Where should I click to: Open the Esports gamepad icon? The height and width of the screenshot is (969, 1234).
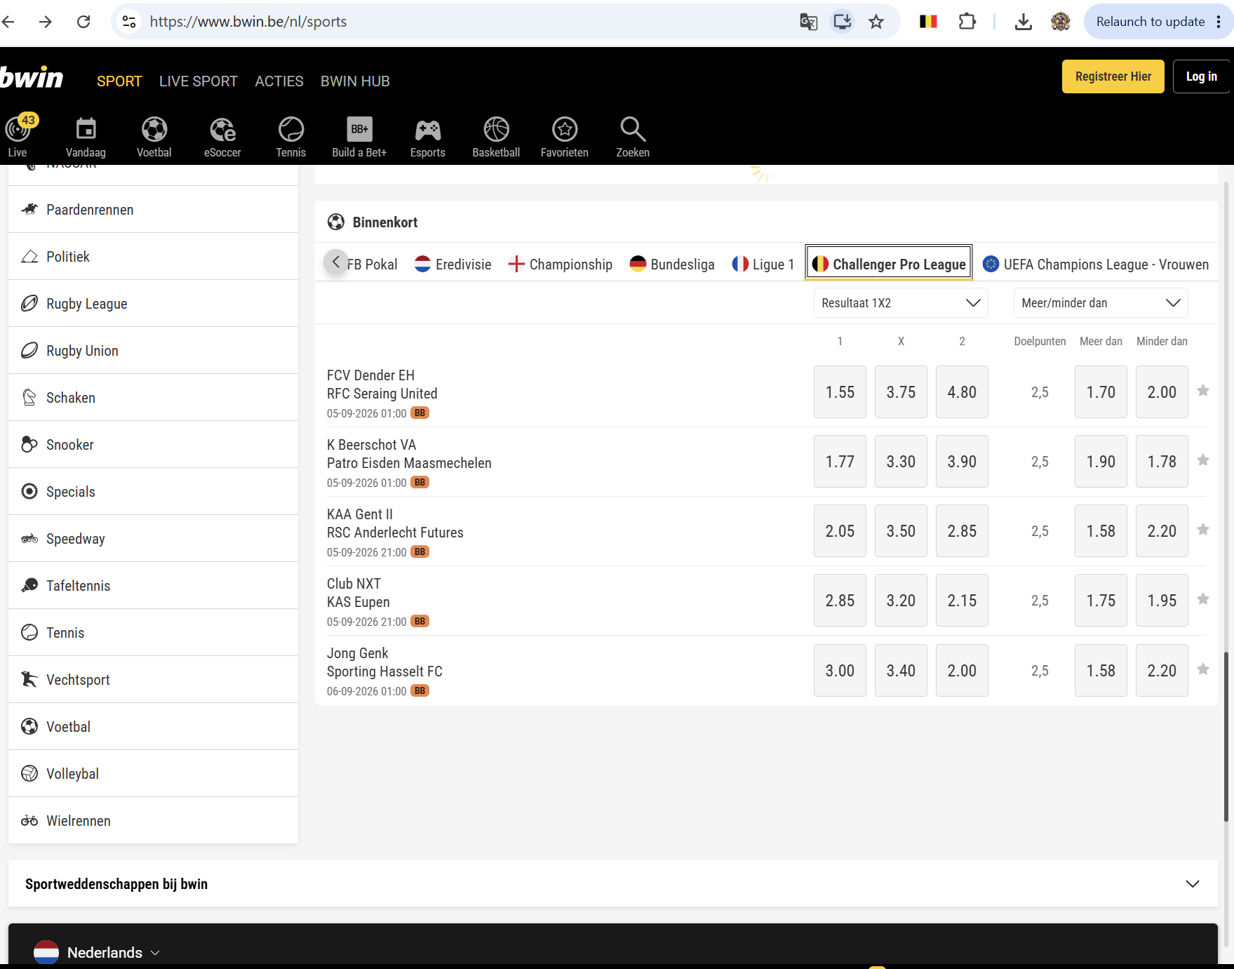427,136
